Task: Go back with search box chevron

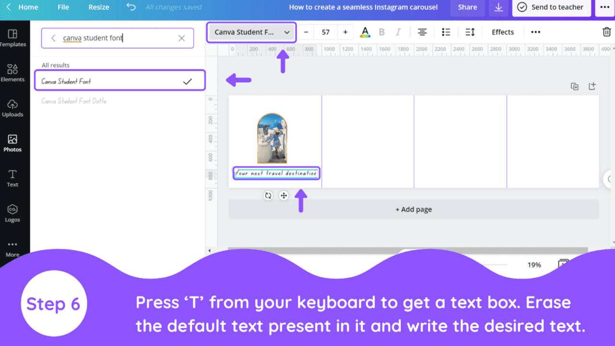Action: 53,38
